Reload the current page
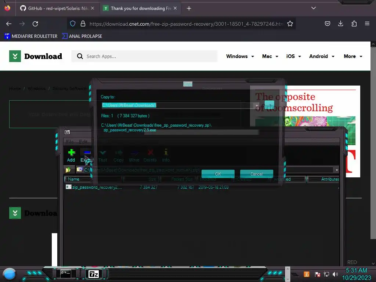Viewport: 376px width, 282px height. point(35,24)
